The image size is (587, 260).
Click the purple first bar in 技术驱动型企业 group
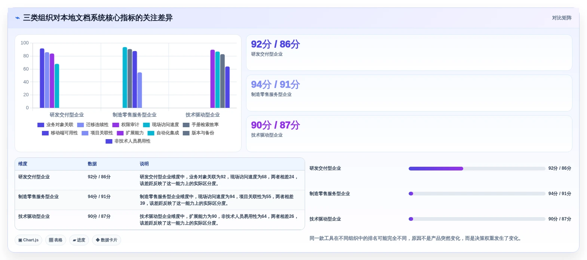click(212, 79)
